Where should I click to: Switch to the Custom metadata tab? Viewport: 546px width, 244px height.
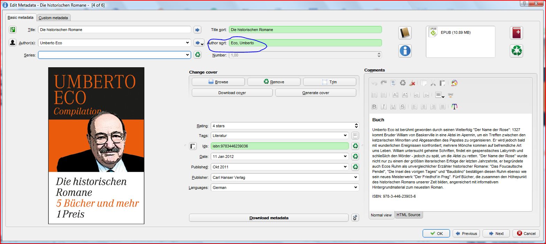point(54,18)
